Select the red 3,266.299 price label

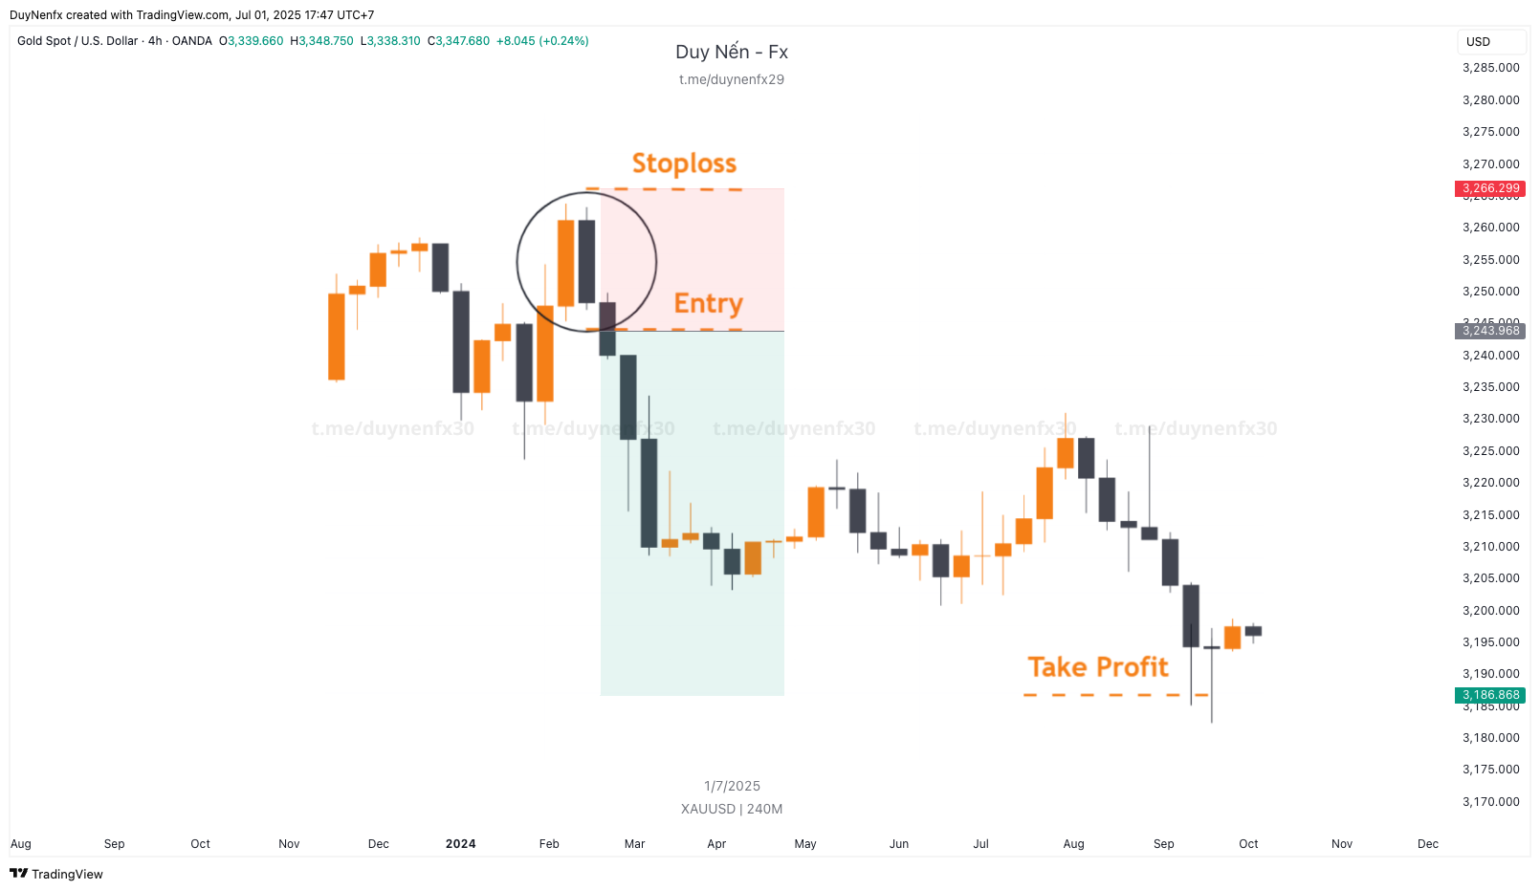coord(1489,188)
